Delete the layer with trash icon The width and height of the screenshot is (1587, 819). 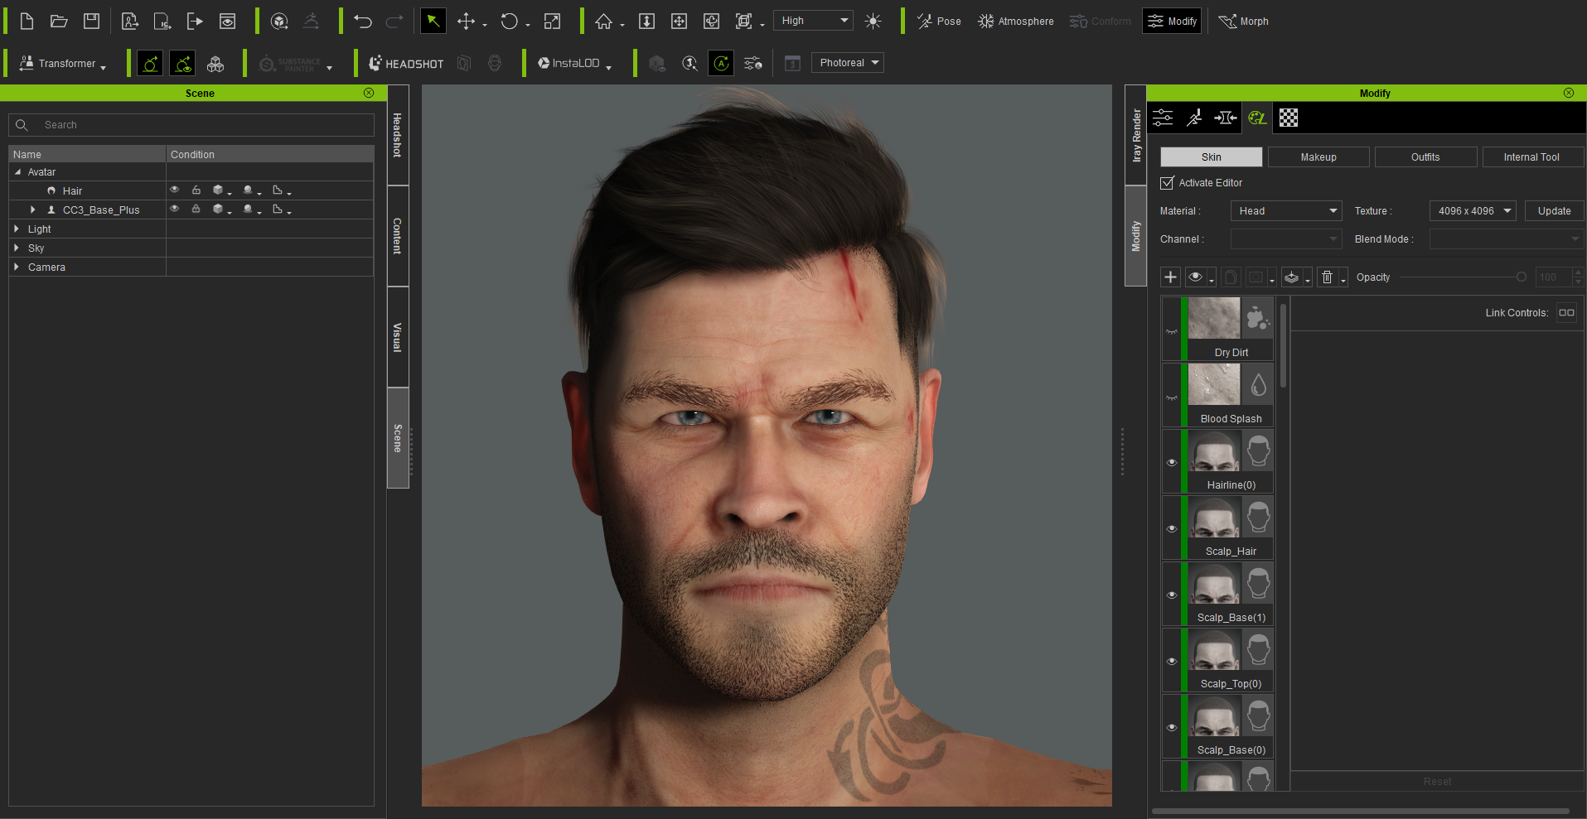(1328, 277)
